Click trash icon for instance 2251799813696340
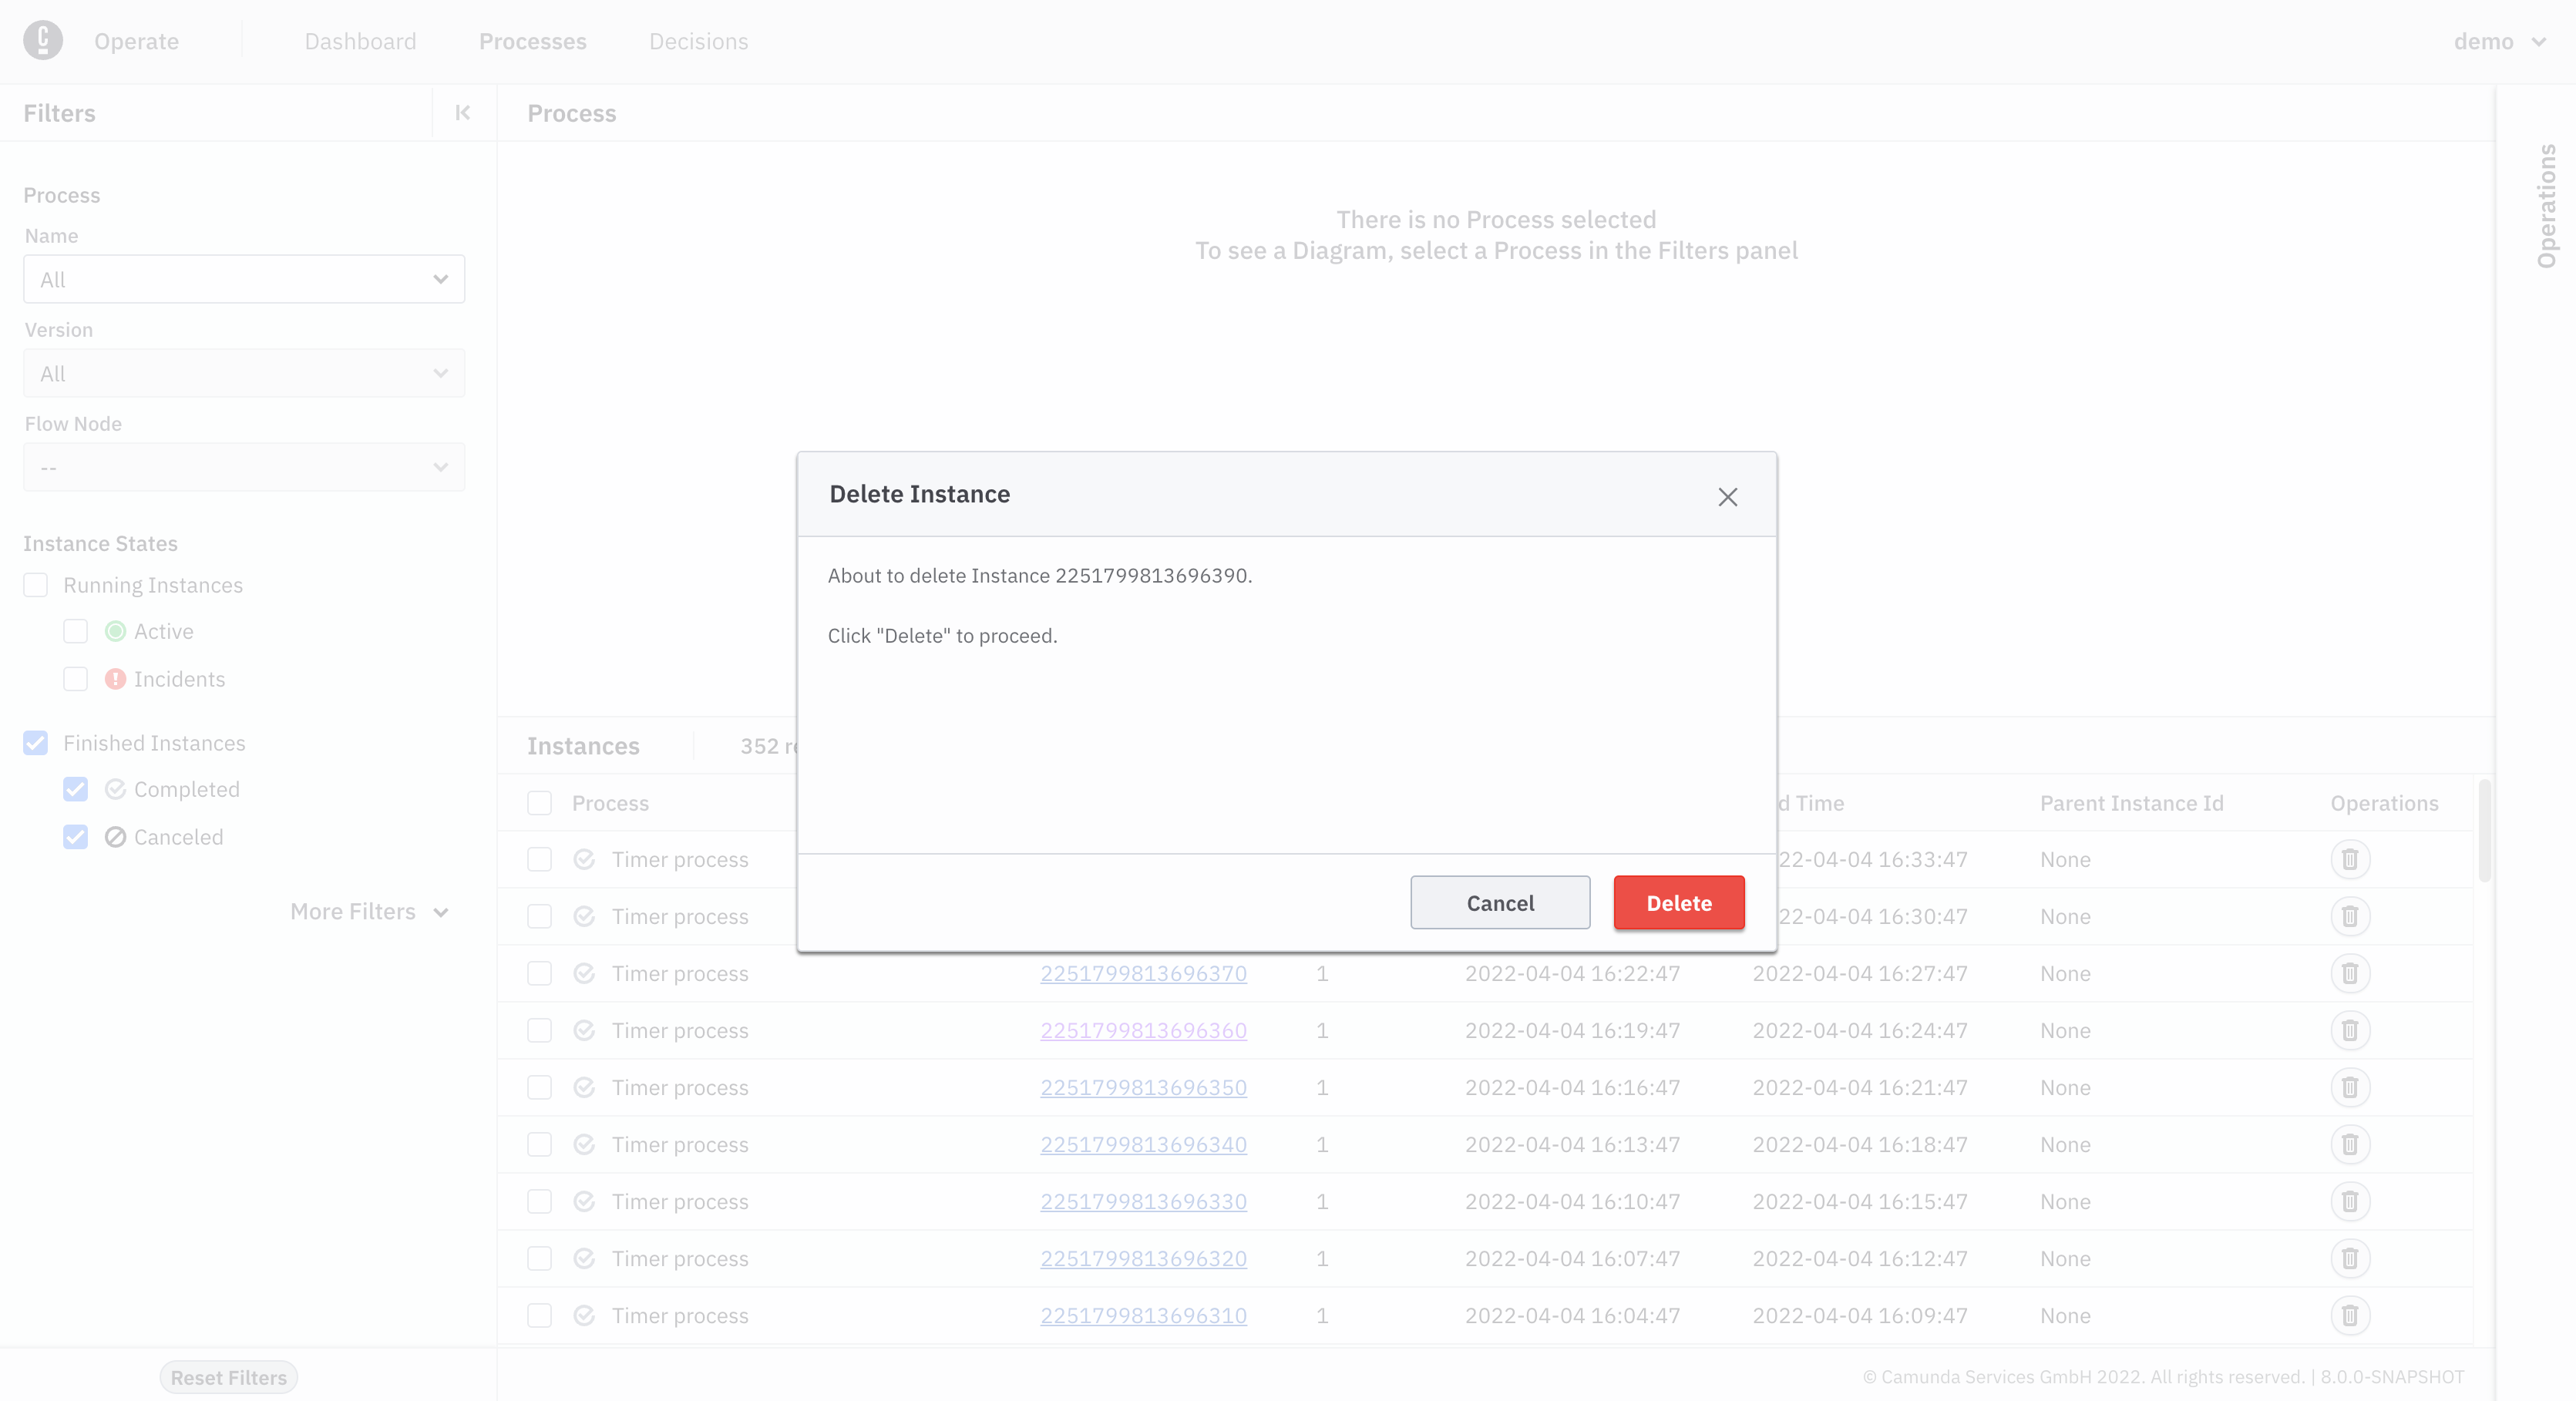Viewport: 2576px width, 1401px height. click(2349, 1144)
